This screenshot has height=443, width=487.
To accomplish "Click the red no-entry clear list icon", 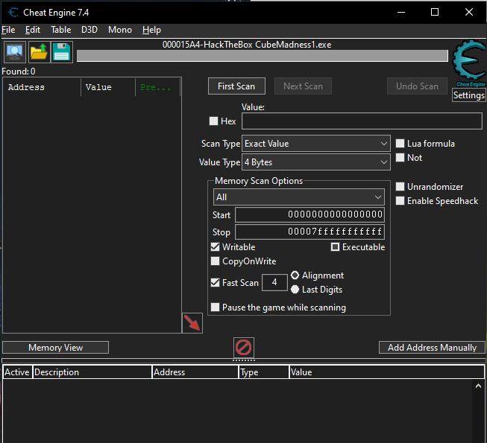I will (243, 348).
